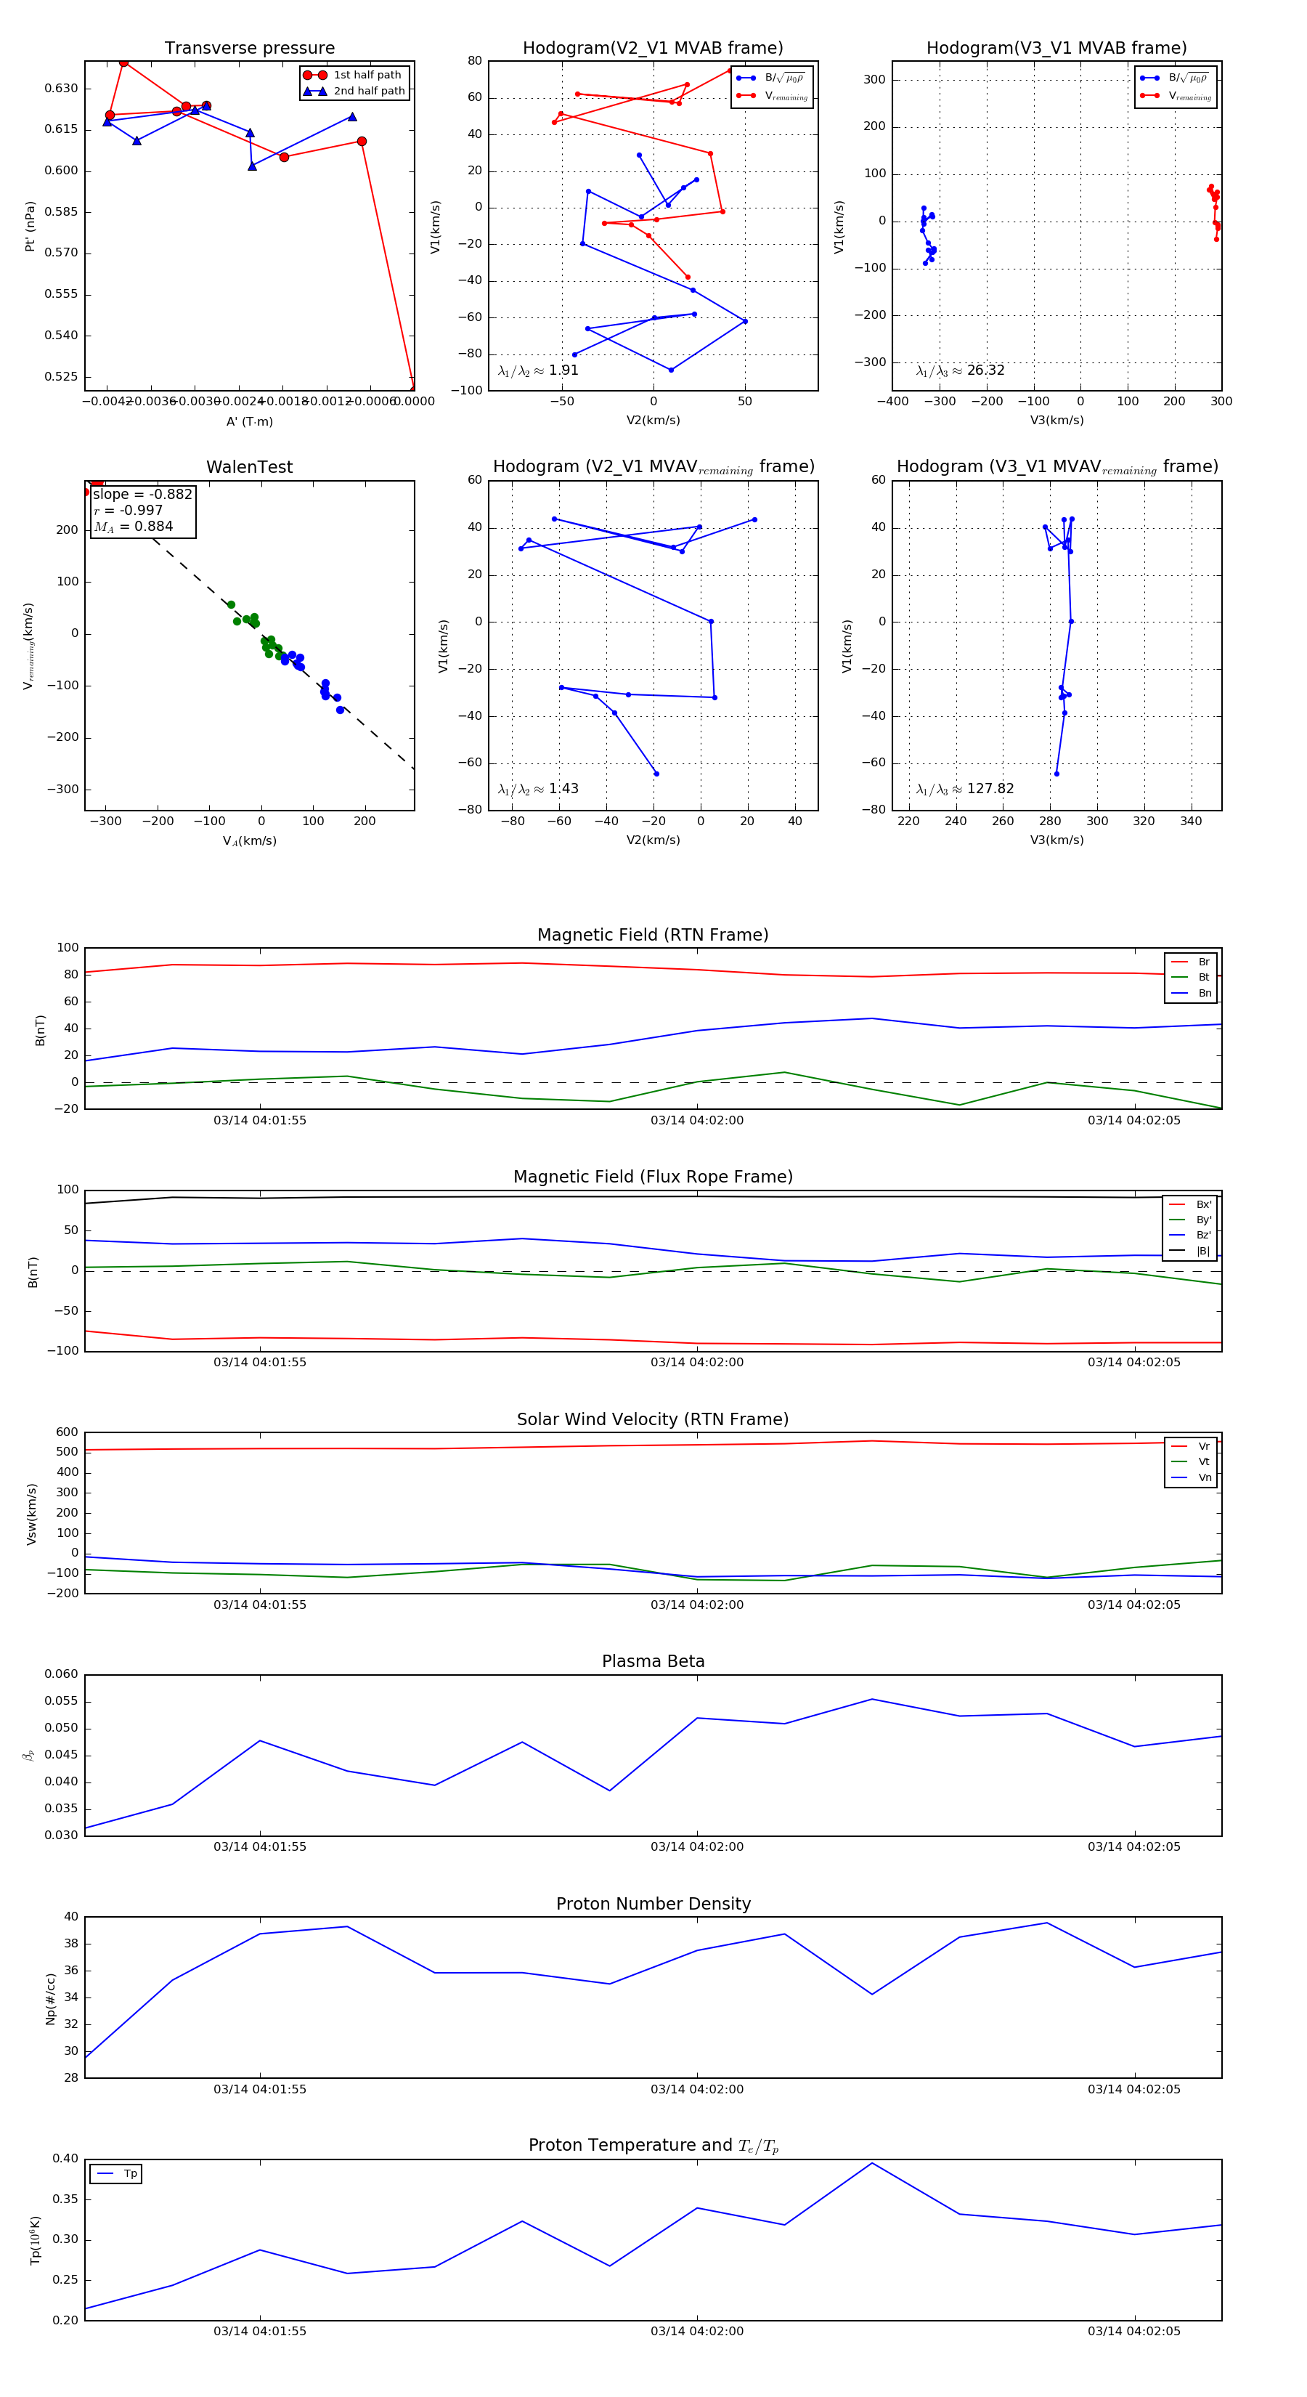Viewport: 1307px width, 2397px height.
Task: Click the "Bx'" legend entry
Action: 1190,1204
